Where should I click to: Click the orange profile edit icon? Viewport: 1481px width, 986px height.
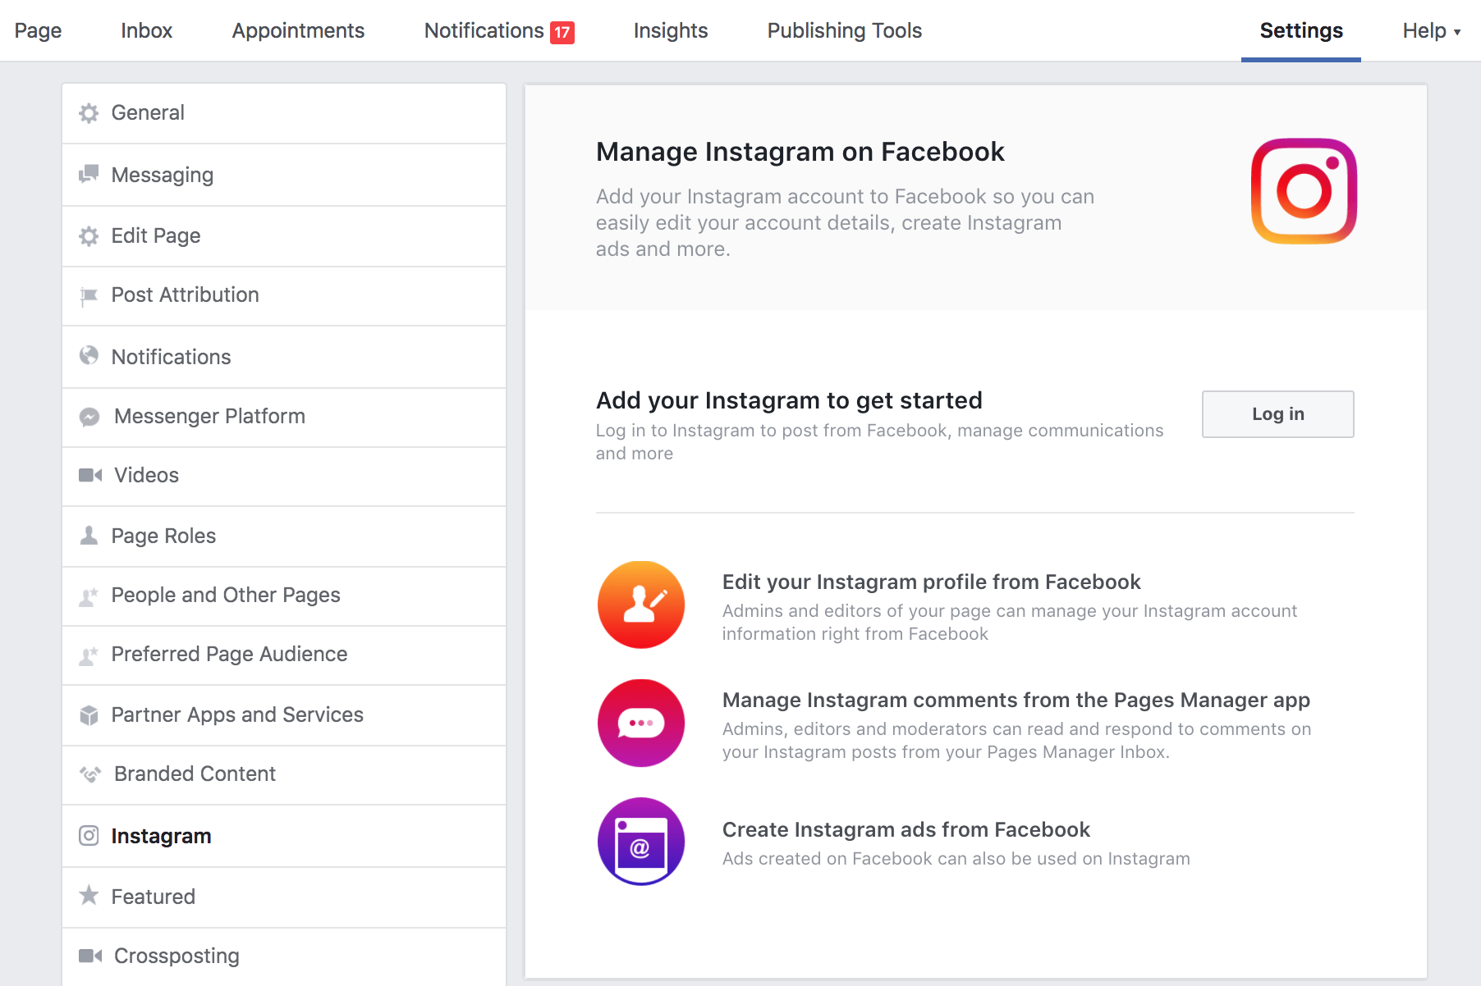(x=641, y=605)
